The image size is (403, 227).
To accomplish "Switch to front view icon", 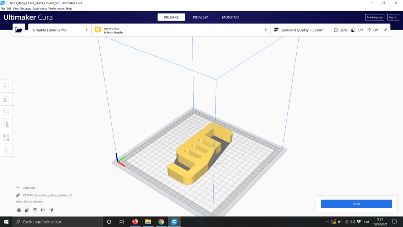I will click(27, 210).
